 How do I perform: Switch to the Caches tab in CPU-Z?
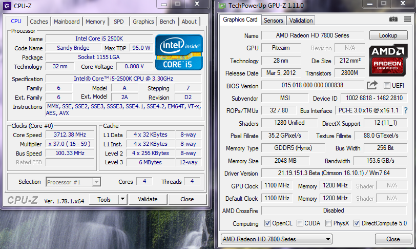[39, 22]
